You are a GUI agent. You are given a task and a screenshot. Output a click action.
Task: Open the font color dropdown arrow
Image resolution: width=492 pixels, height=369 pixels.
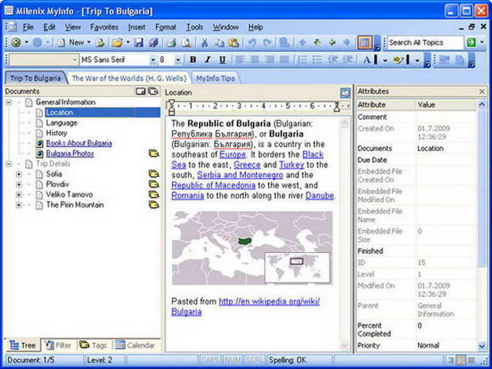tap(385, 60)
